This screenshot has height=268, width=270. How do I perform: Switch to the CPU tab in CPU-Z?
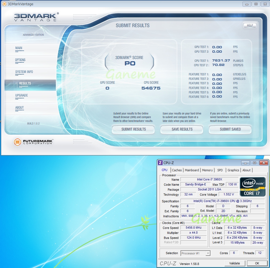coord(164,170)
